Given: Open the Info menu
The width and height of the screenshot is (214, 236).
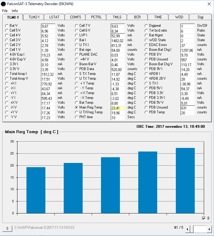Looking at the screenshot, I should coord(15,11).
